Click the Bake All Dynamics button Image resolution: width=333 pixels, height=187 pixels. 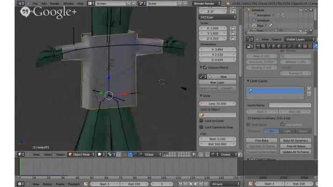[296, 141]
